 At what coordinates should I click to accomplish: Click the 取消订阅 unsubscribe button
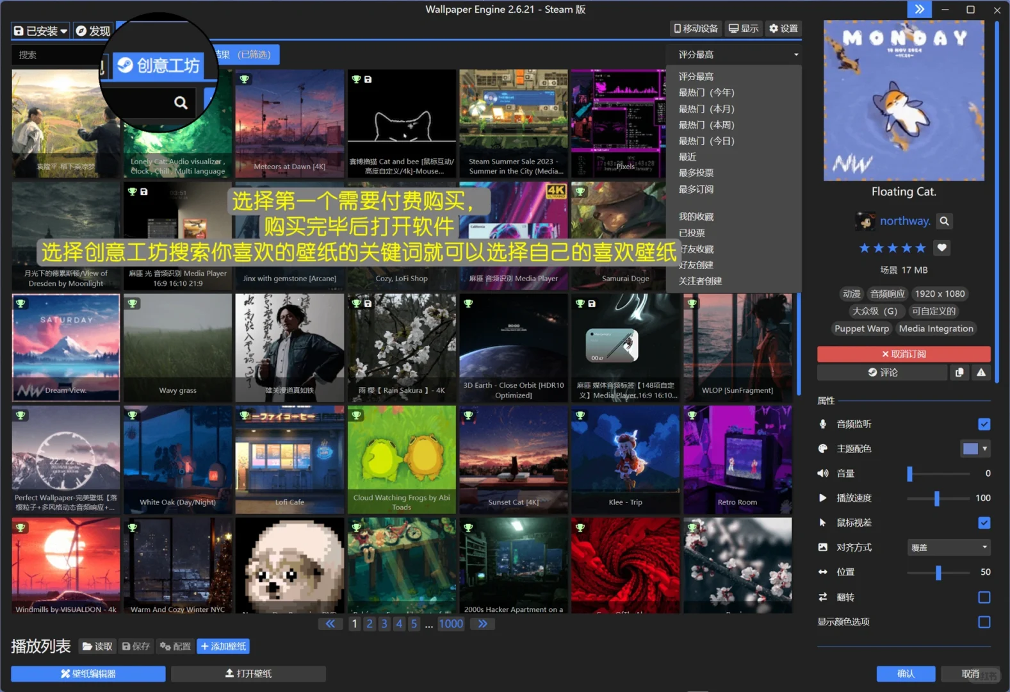coord(904,354)
